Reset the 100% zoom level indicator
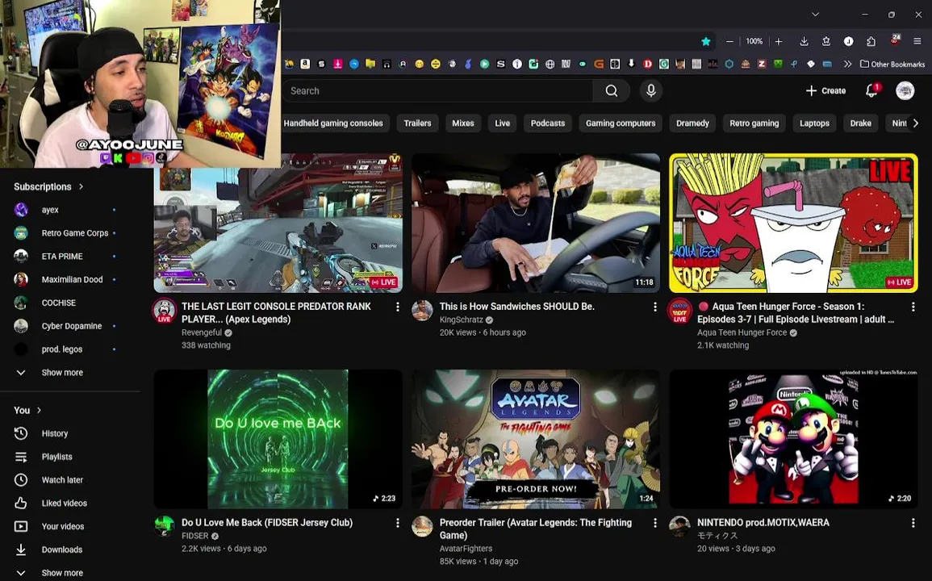This screenshot has height=581, width=932. click(754, 41)
